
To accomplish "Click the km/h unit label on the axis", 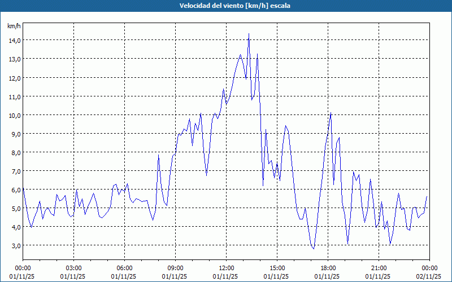I will point(14,26).
